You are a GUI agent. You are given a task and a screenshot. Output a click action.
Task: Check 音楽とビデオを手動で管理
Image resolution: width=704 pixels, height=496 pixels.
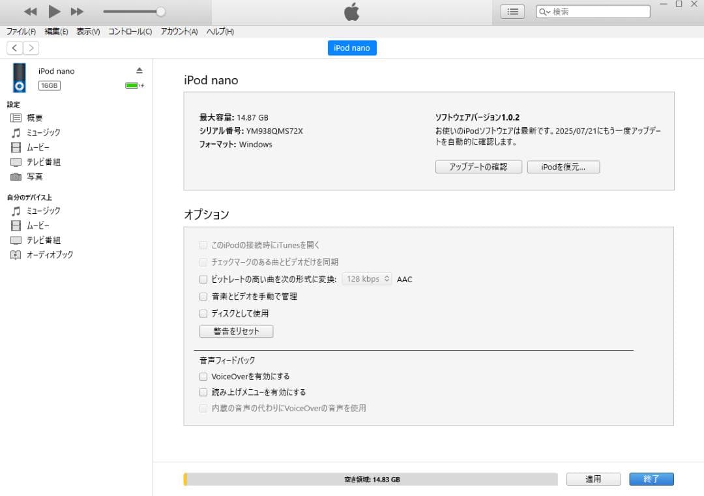(x=203, y=296)
